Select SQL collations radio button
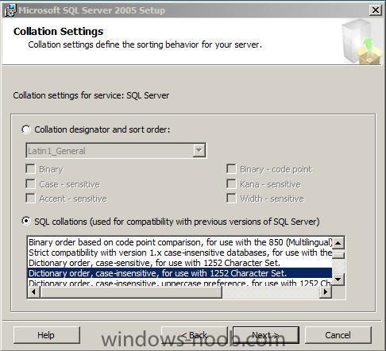Image resolution: width=386 pixels, height=351 pixels. (x=26, y=221)
